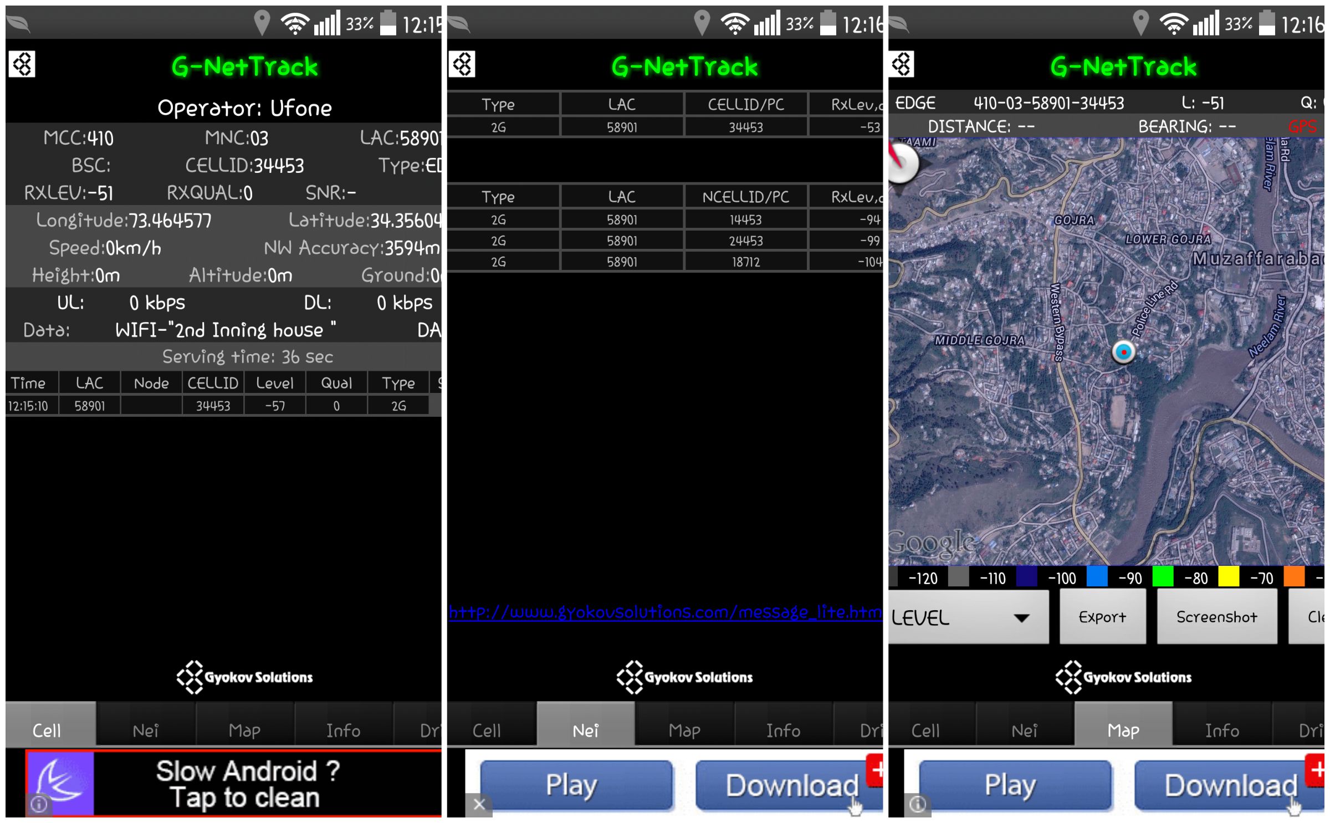The width and height of the screenshot is (1330, 823).
Task: Tap Longitude:73.464577 value
Action: click(x=124, y=221)
